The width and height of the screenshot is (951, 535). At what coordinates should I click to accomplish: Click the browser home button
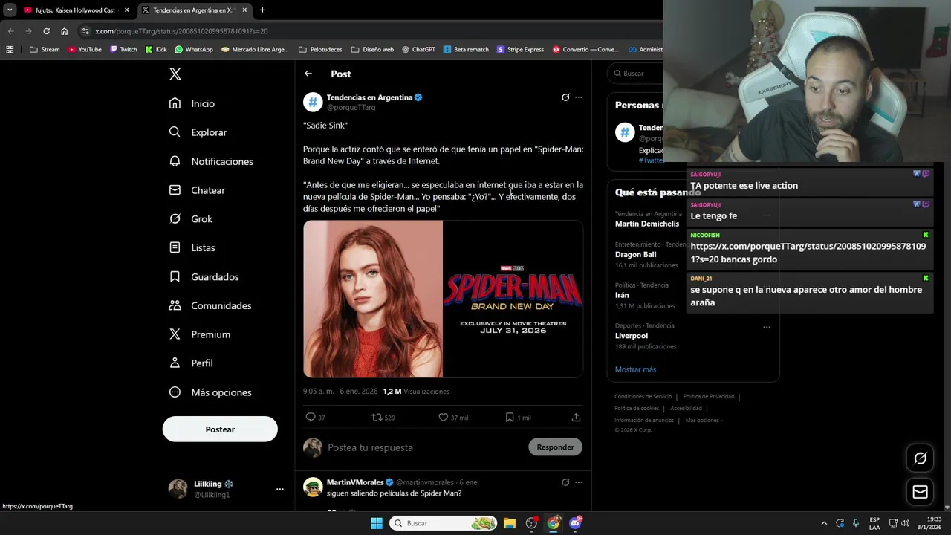click(65, 31)
